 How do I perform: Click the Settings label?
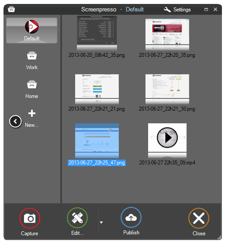[x=182, y=10]
